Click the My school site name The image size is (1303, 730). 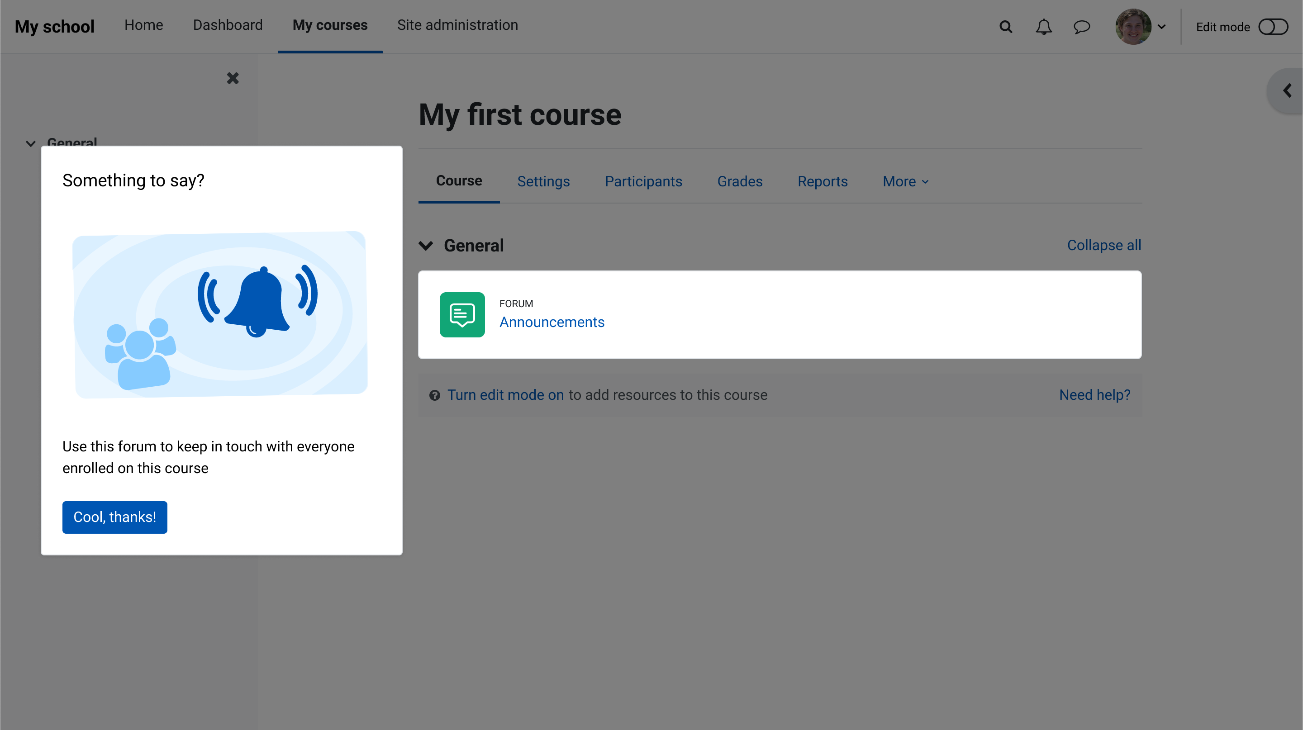click(x=55, y=26)
